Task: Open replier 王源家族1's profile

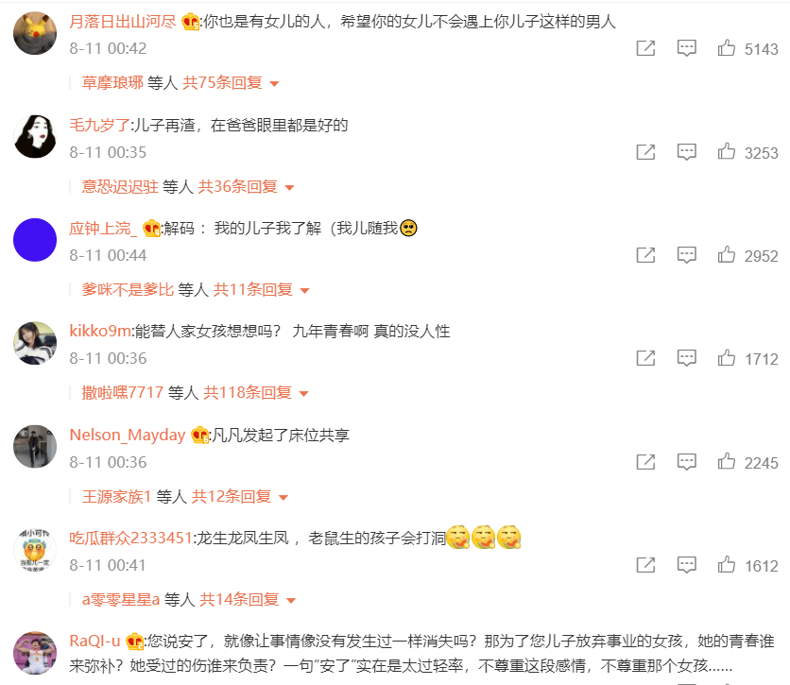Action: (116, 497)
